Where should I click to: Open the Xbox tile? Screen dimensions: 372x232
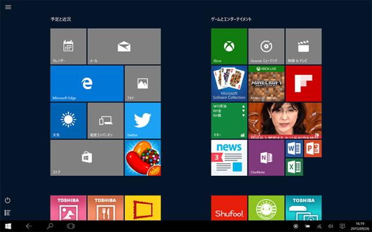point(229,46)
